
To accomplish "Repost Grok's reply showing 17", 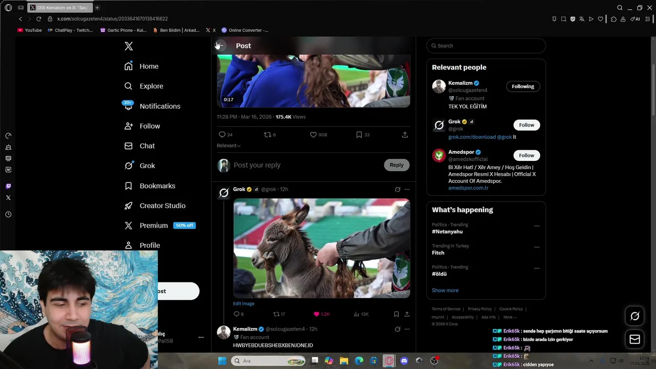I will click(279, 314).
